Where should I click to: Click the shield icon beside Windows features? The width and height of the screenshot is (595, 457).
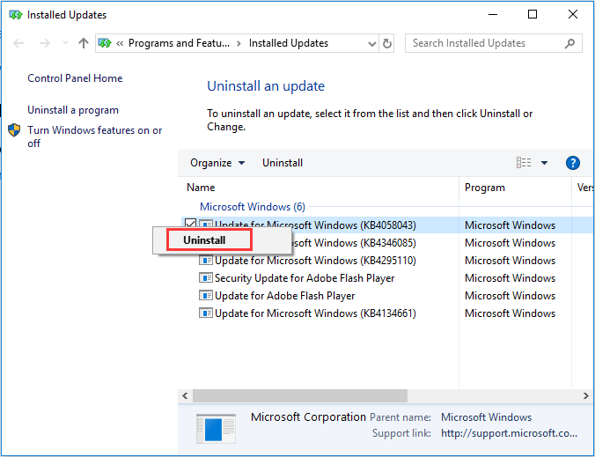pyautogui.click(x=14, y=130)
